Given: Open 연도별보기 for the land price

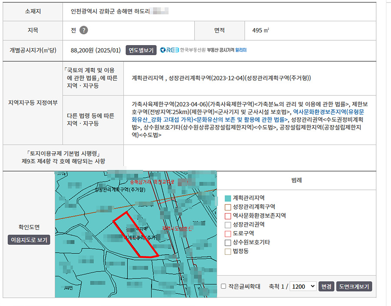Looking at the screenshot, I should coord(141,50).
